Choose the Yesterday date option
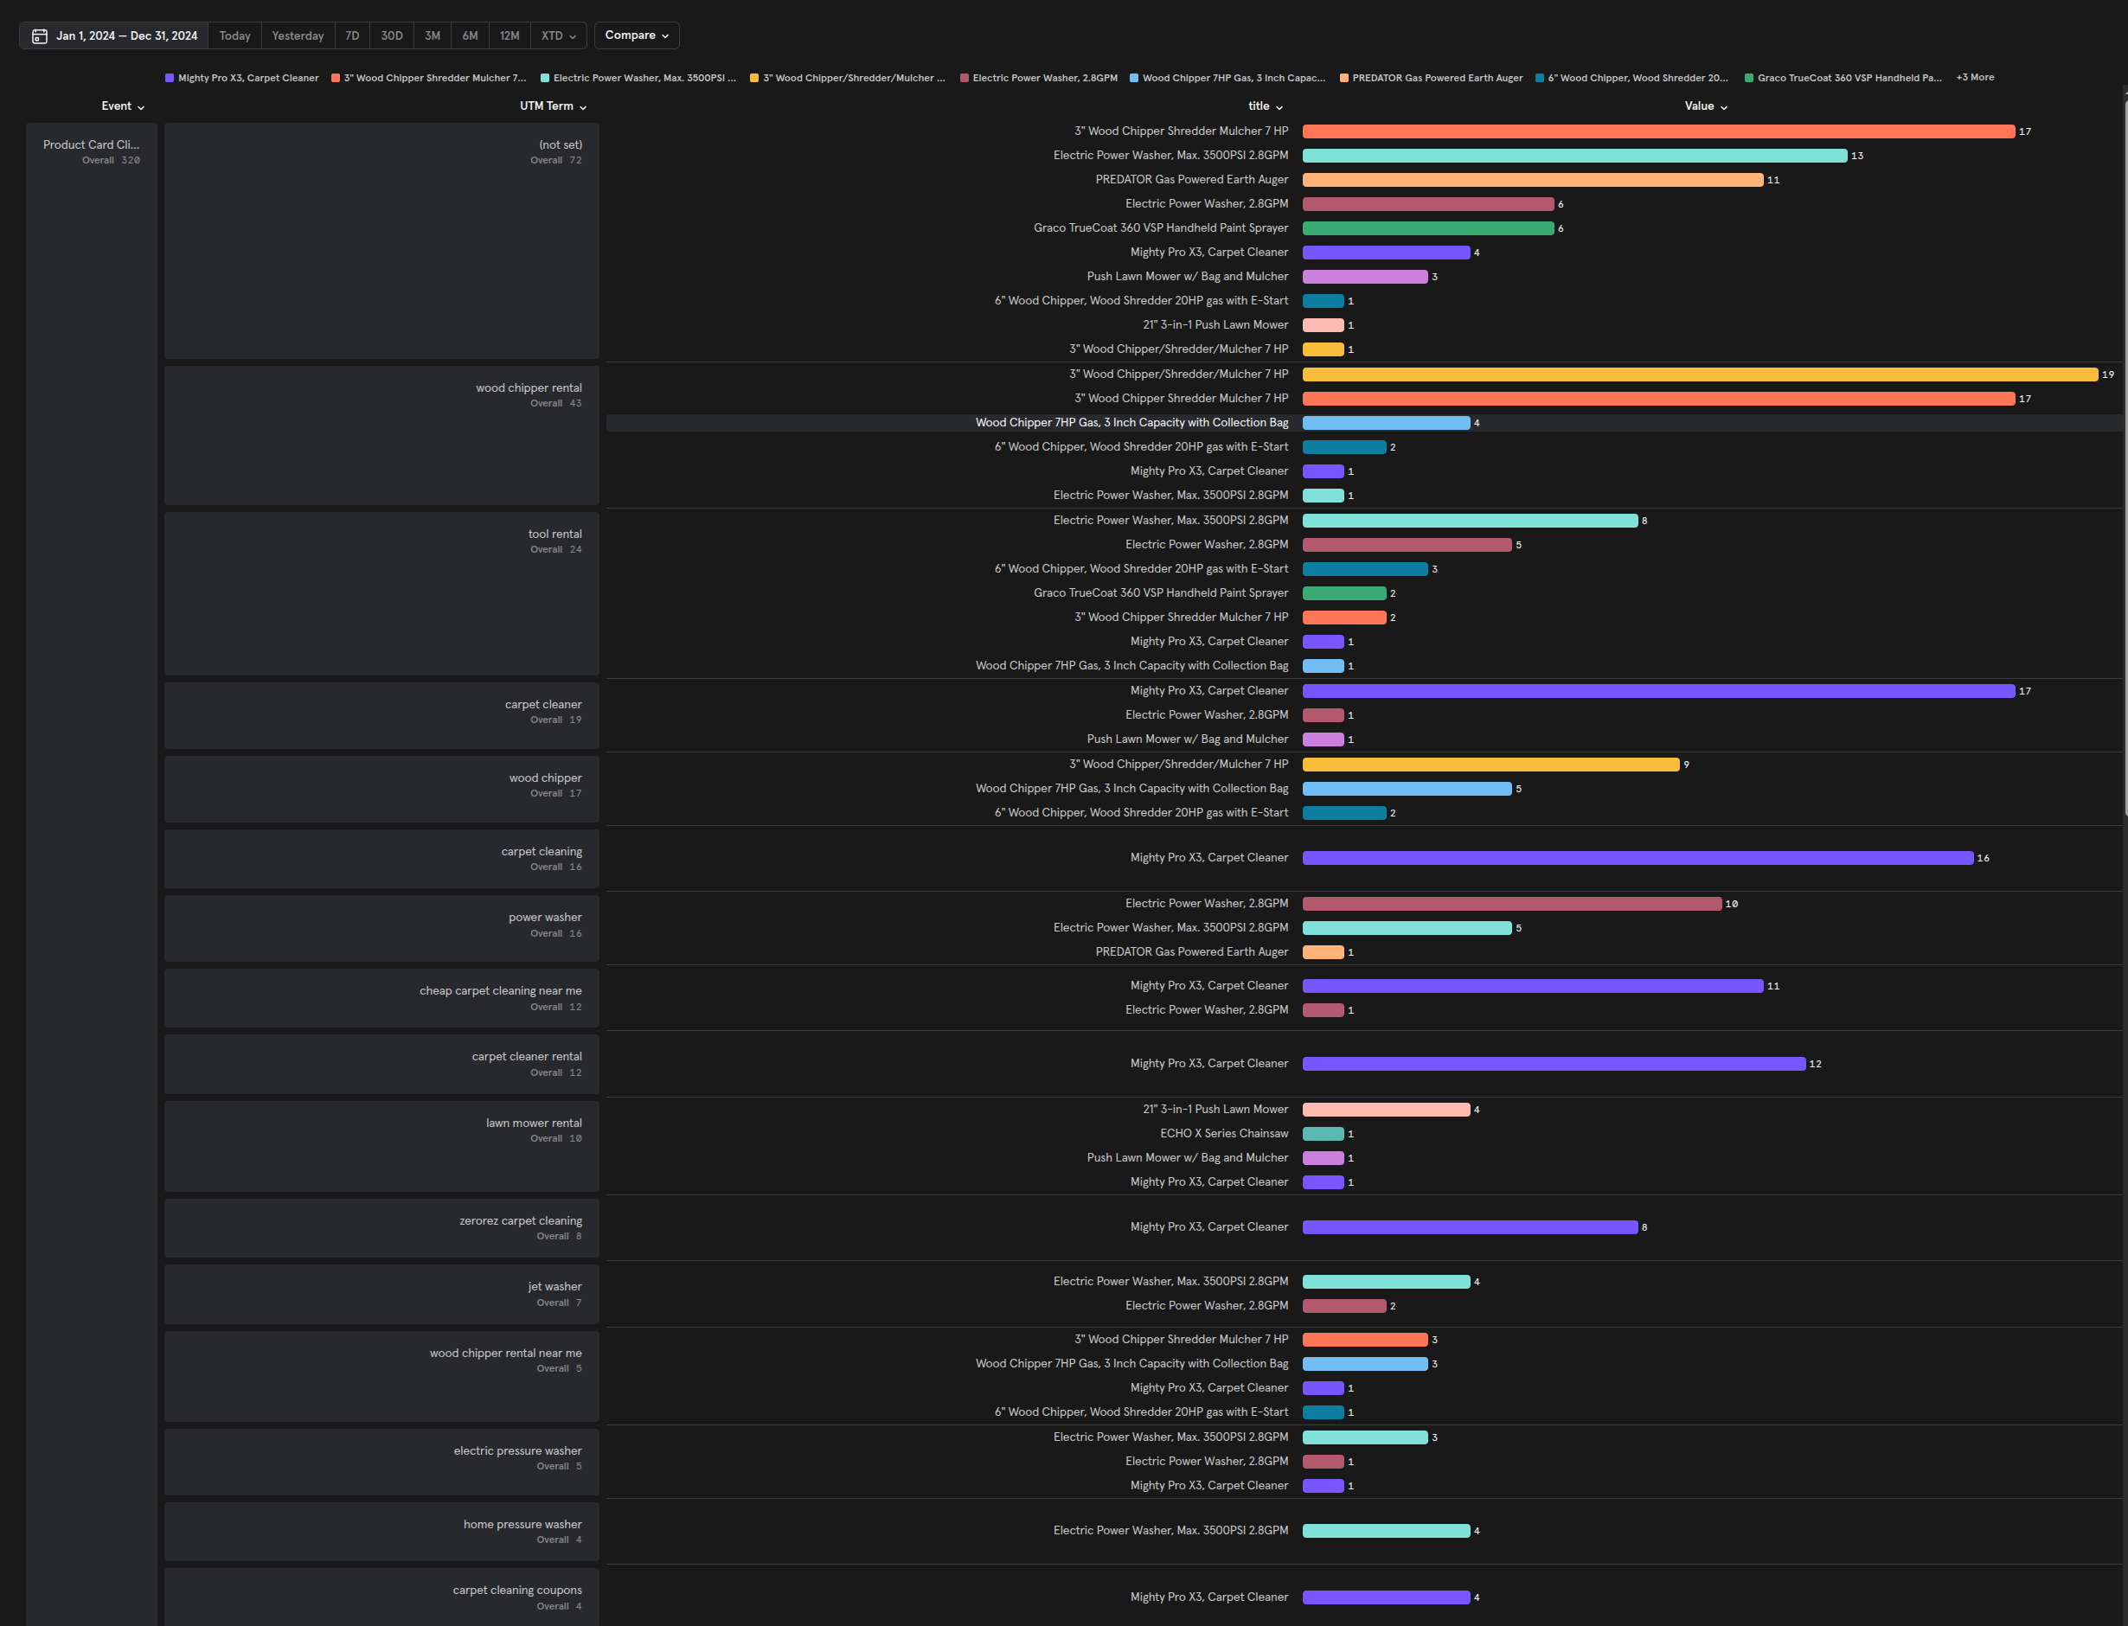This screenshot has width=2128, height=1626. pos(298,35)
